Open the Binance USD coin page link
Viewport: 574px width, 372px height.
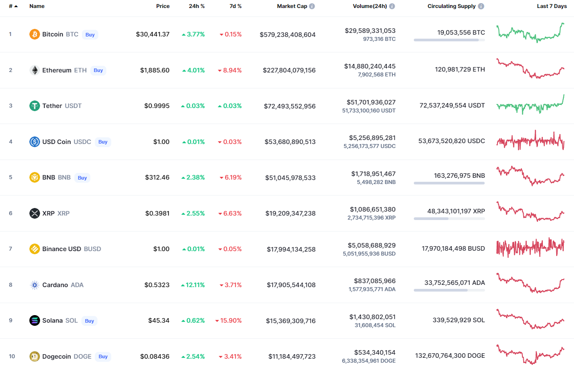click(x=61, y=249)
